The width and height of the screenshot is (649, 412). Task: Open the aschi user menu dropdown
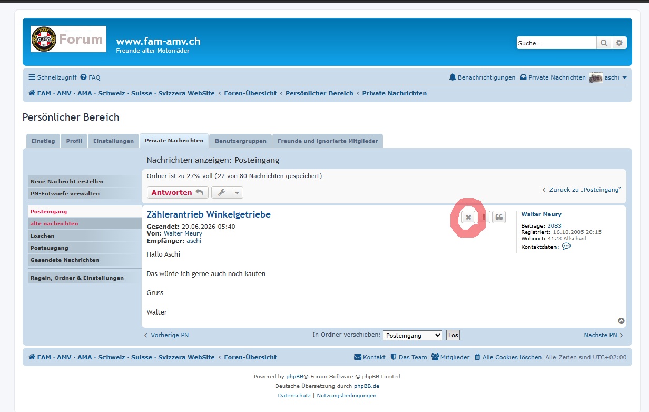coord(608,77)
